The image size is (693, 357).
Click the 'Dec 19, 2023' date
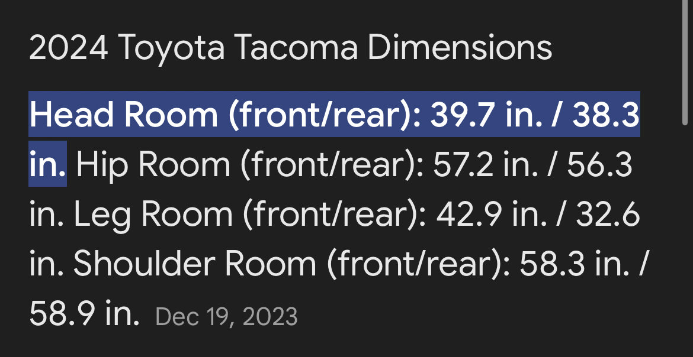[227, 317]
